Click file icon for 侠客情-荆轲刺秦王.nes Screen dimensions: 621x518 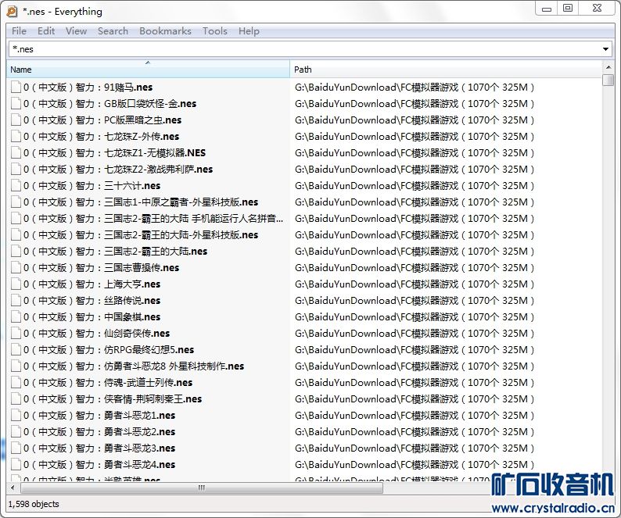(x=16, y=399)
